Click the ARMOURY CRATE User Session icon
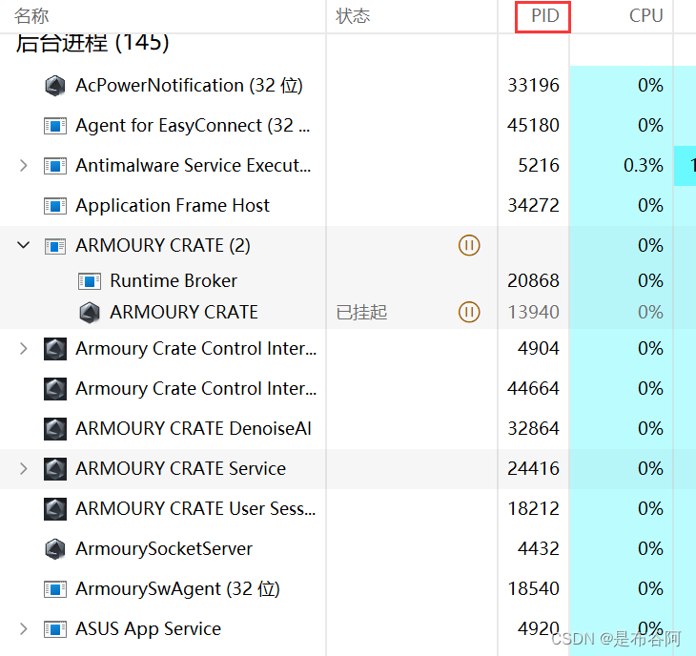Viewport: 696px width, 656px height. (55, 509)
